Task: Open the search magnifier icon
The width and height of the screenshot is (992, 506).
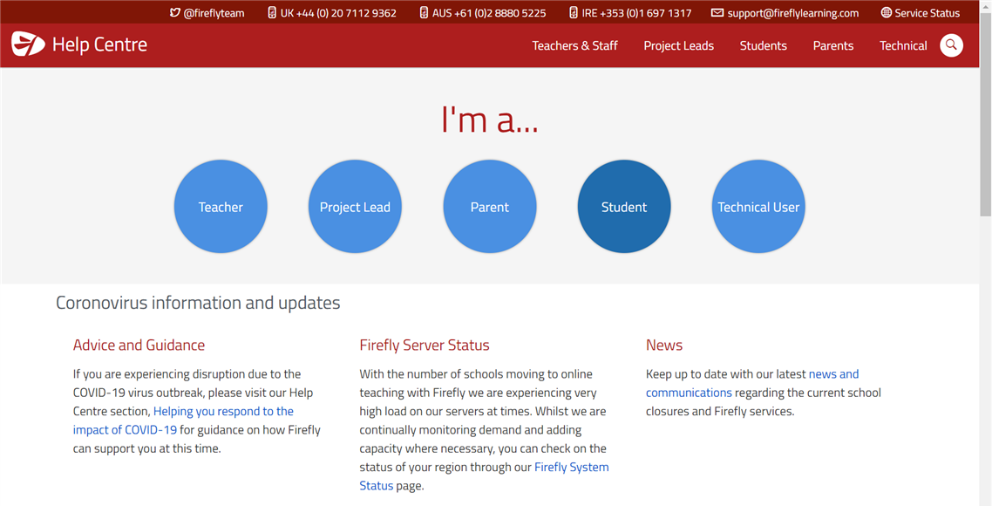Action: (x=951, y=45)
